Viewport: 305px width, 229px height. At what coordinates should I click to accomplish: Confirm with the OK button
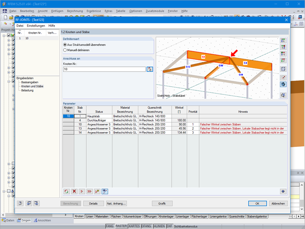pos(257,204)
